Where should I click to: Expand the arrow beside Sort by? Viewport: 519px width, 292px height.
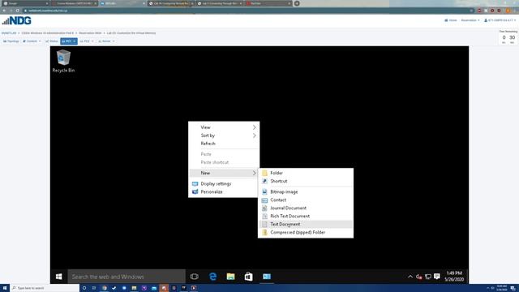click(x=254, y=135)
